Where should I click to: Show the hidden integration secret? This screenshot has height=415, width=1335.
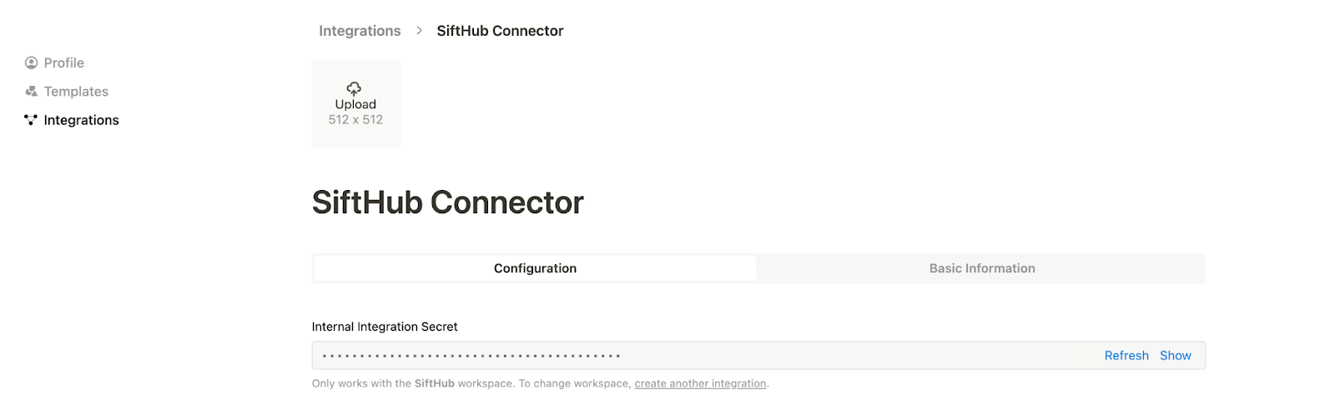click(1175, 356)
